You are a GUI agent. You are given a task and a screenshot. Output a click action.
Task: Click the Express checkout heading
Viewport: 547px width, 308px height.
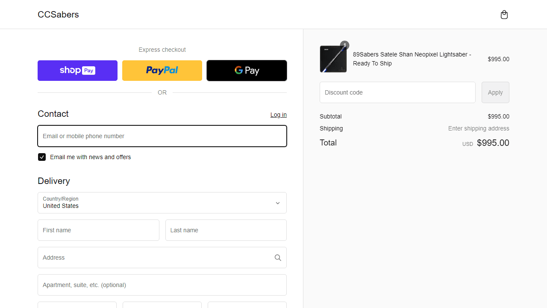coord(162,50)
